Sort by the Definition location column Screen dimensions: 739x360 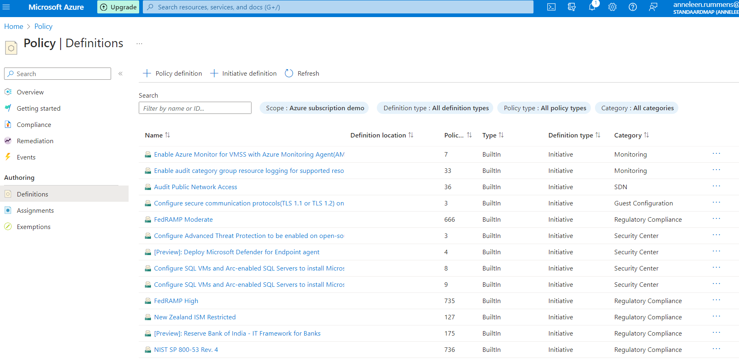[x=382, y=135]
